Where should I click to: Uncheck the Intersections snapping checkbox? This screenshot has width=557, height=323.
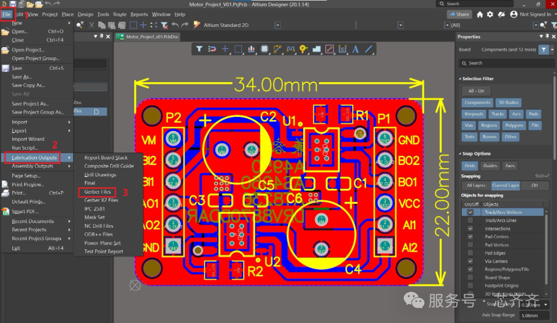(x=470, y=229)
